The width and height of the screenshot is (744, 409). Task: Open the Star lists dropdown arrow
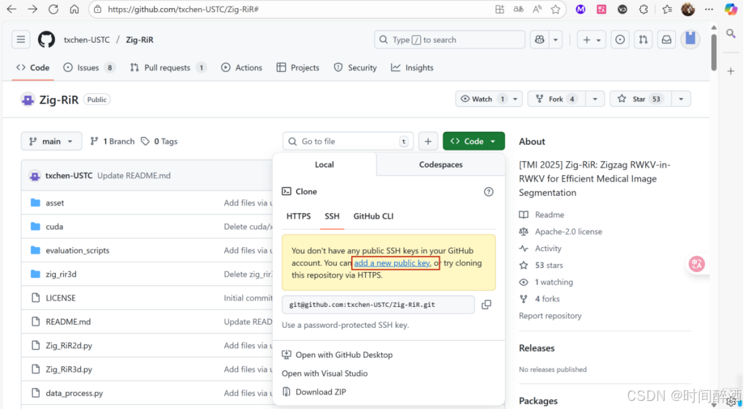point(681,99)
